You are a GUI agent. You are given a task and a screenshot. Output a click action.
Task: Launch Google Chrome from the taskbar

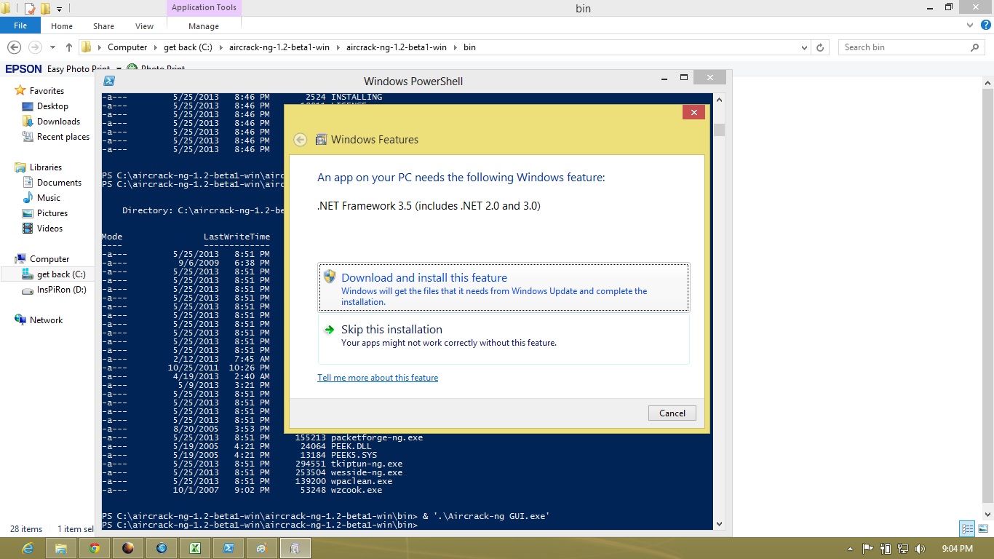coord(95,548)
